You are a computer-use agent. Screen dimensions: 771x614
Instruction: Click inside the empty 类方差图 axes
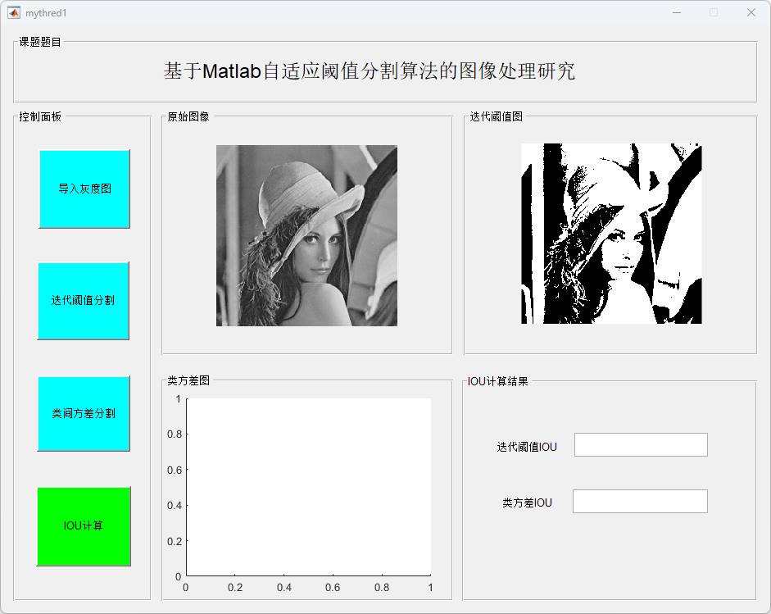pyautogui.click(x=308, y=487)
